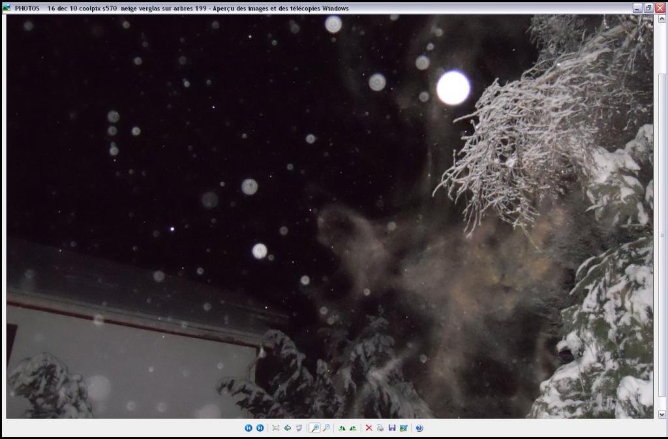The height and width of the screenshot is (439, 668).
Task: Show the photo at actual size
Action: (287, 428)
